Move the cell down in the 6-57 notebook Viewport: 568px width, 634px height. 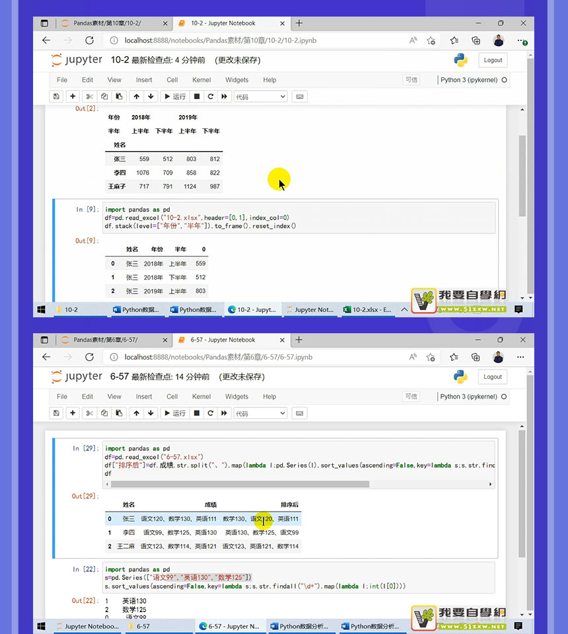click(x=151, y=413)
